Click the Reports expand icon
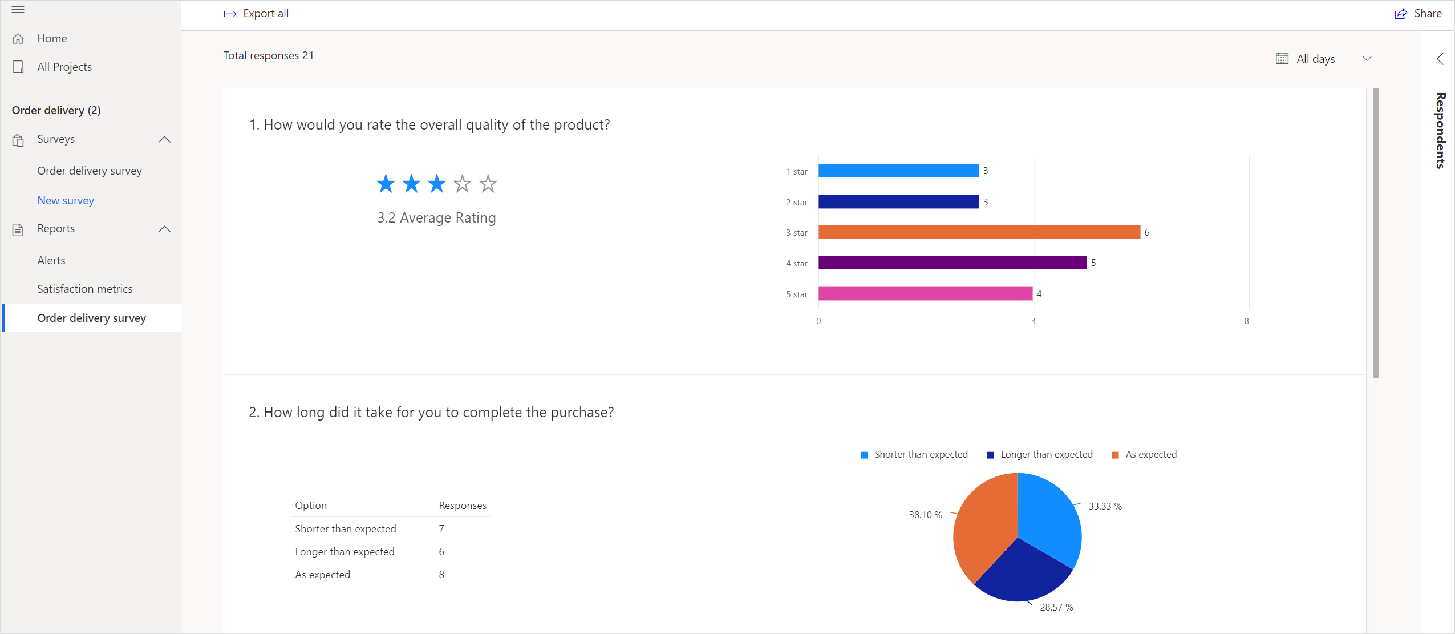1455x634 pixels. tap(164, 229)
